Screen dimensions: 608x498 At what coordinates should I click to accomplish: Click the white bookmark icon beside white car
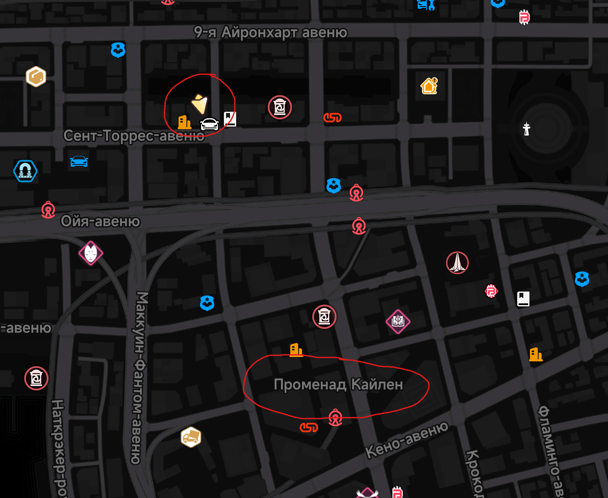tap(230, 119)
